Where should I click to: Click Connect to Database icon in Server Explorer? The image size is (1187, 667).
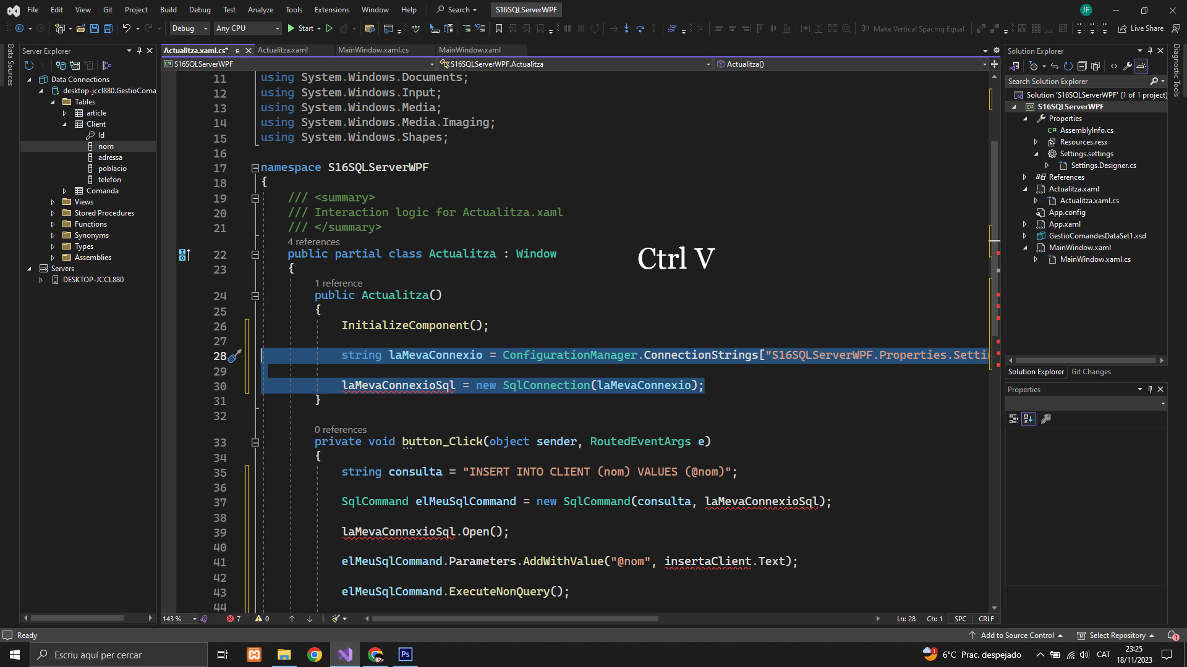point(61,65)
